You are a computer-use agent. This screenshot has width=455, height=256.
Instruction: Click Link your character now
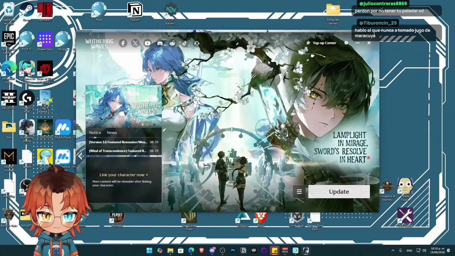pos(124,175)
